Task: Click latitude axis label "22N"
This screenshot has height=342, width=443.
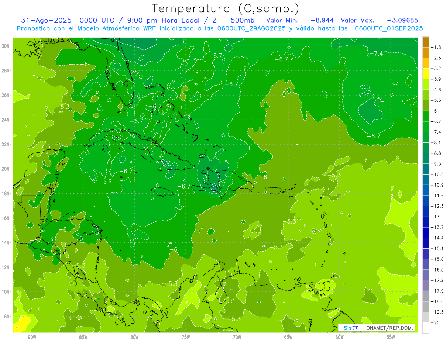Action: [x=6, y=144]
